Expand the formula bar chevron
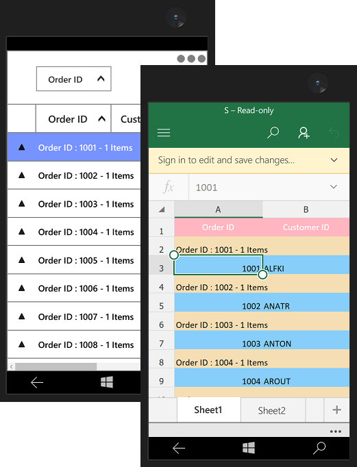The height and width of the screenshot is (467, 357). 334,187
